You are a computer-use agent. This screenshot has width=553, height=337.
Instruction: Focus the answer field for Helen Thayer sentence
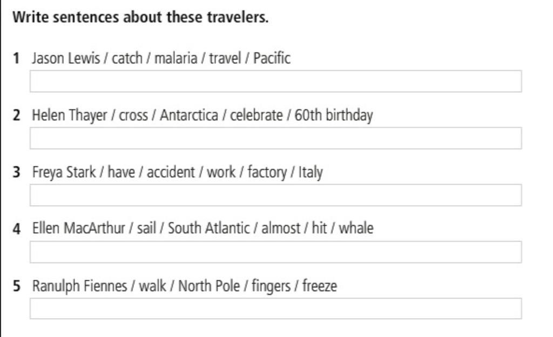(276, 138)
